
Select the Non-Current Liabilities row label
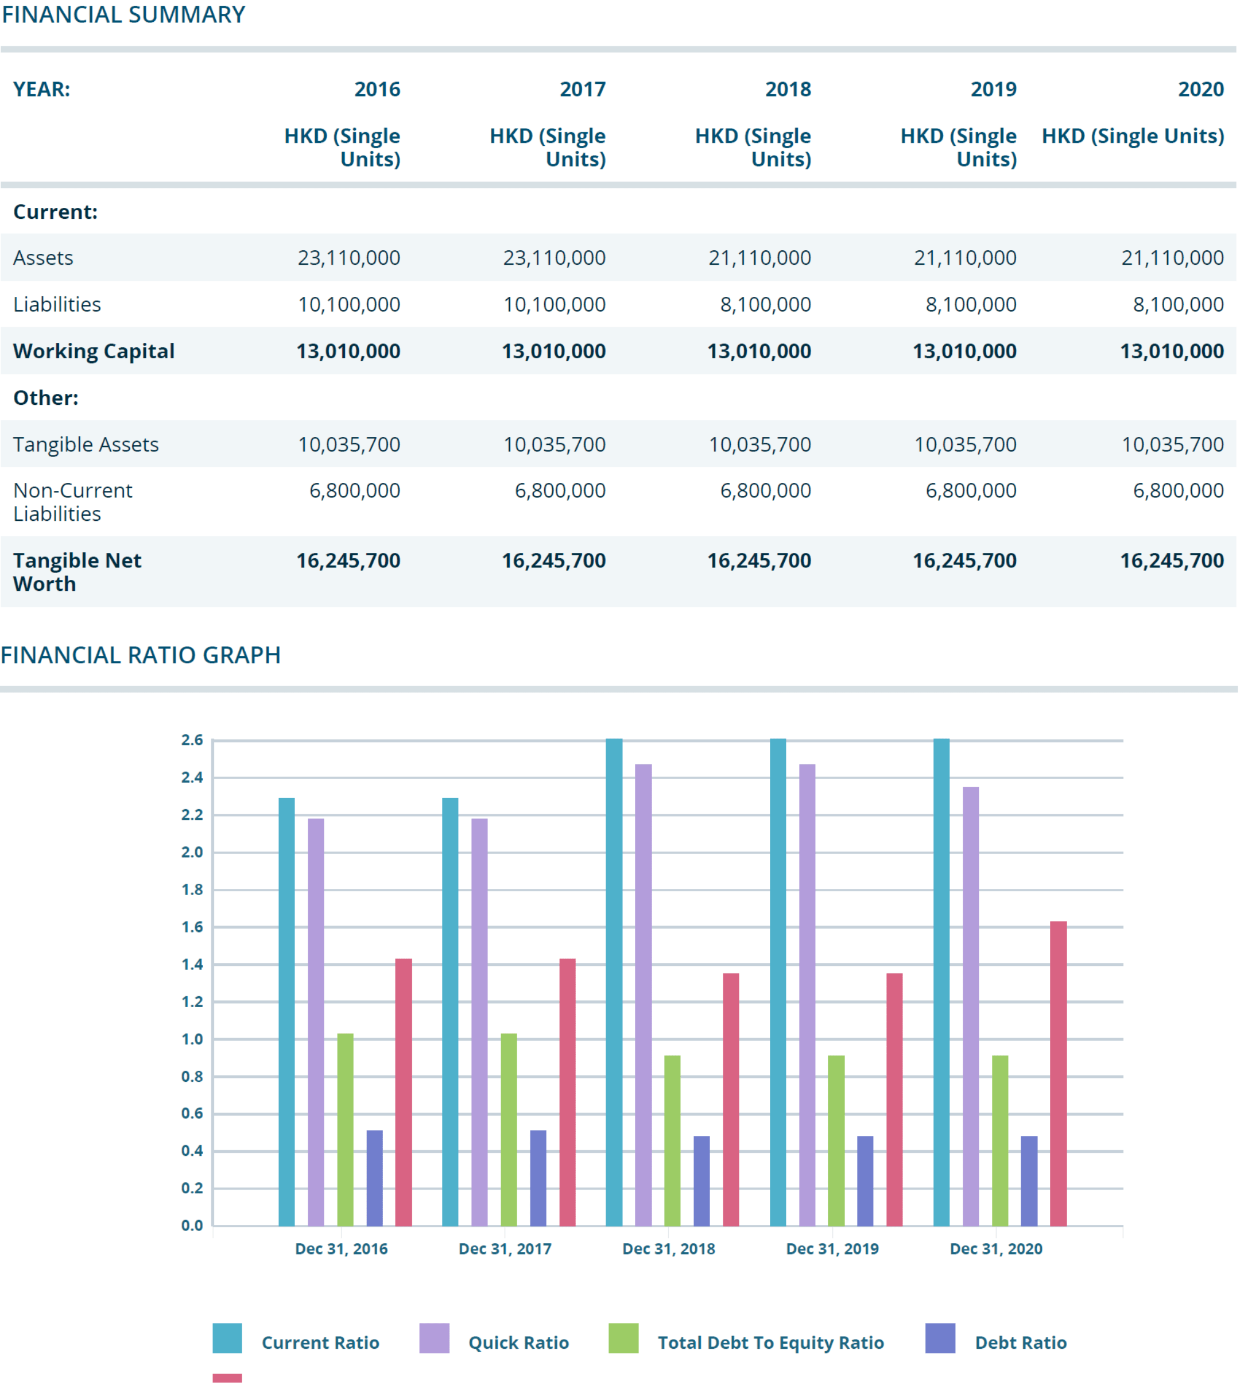point(73,502)
